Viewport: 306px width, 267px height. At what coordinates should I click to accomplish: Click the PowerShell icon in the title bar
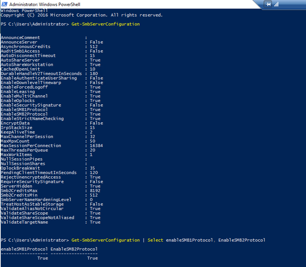pos(4,4)
